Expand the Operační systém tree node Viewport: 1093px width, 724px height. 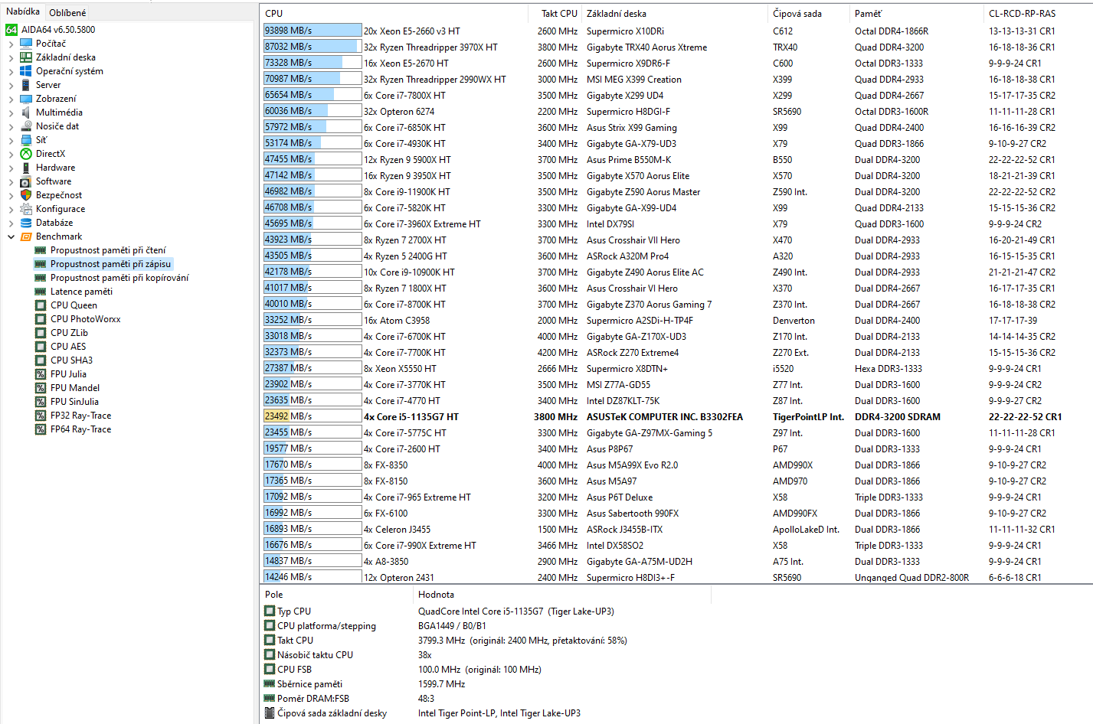(x=11, y=71)
